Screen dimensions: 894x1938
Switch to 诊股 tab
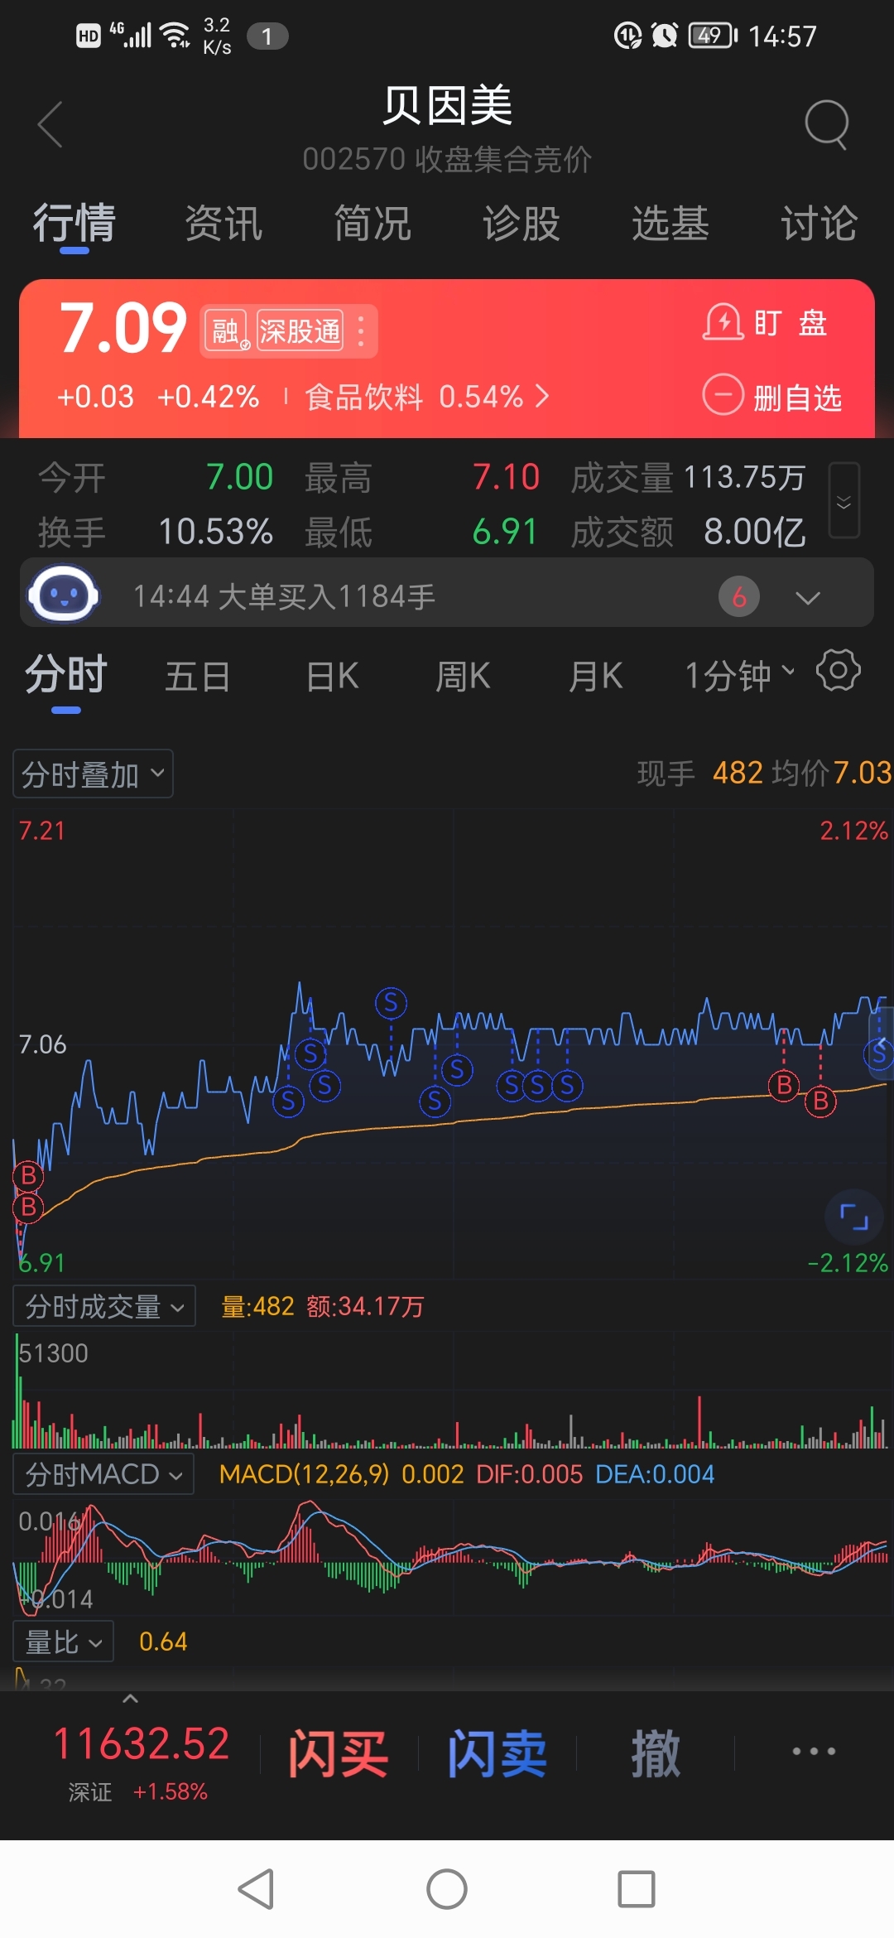[x=521, y=224]
